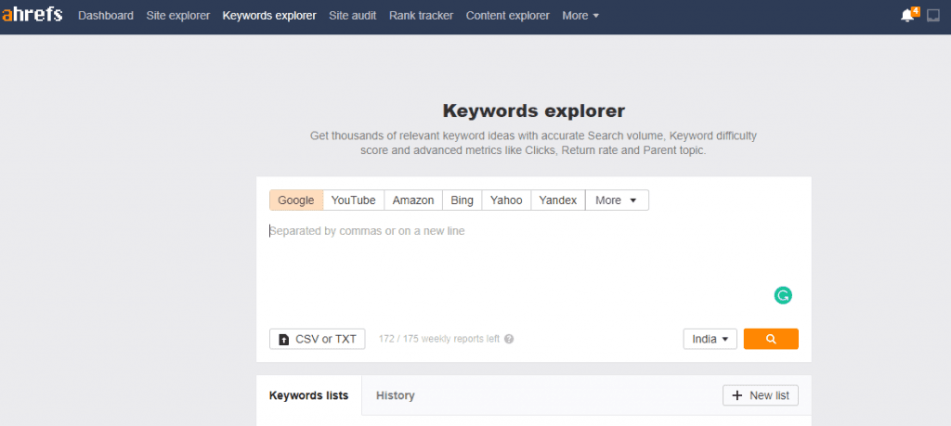Click the Ahrefs logo
This screenshot has height=426, width=951.
pos(33,15)
